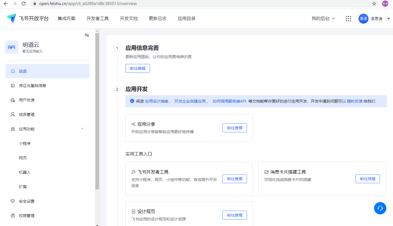The image size is (393, 226).
Task: Click the share icon next to 应用分享
Action: coord(133,124)
